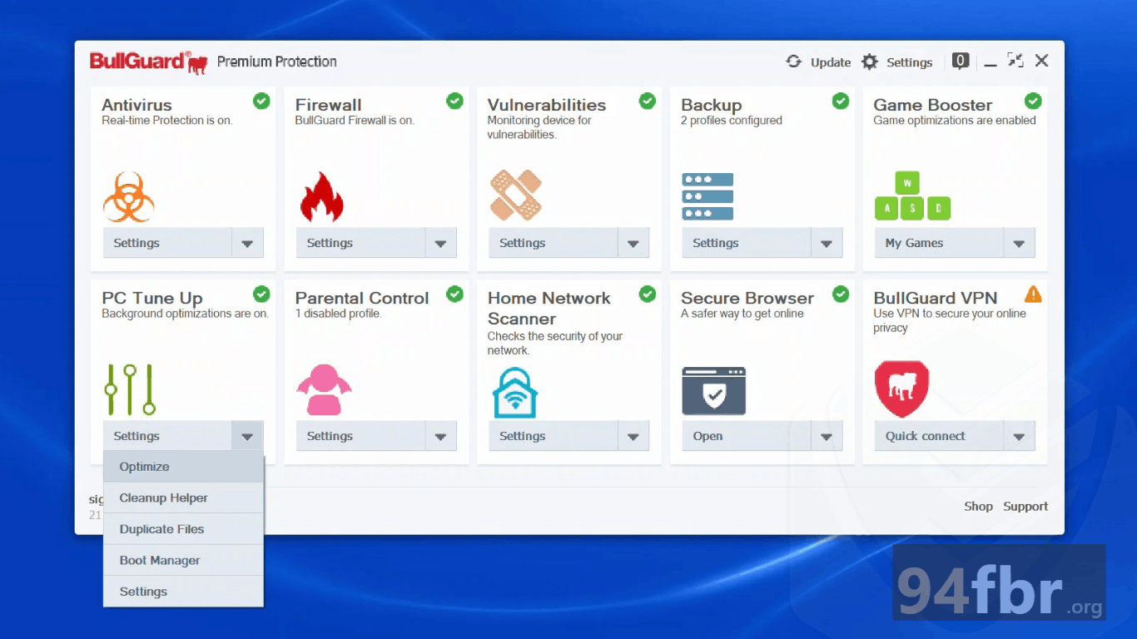Click the PC Tune Up sliders icon

coord(130,389)
